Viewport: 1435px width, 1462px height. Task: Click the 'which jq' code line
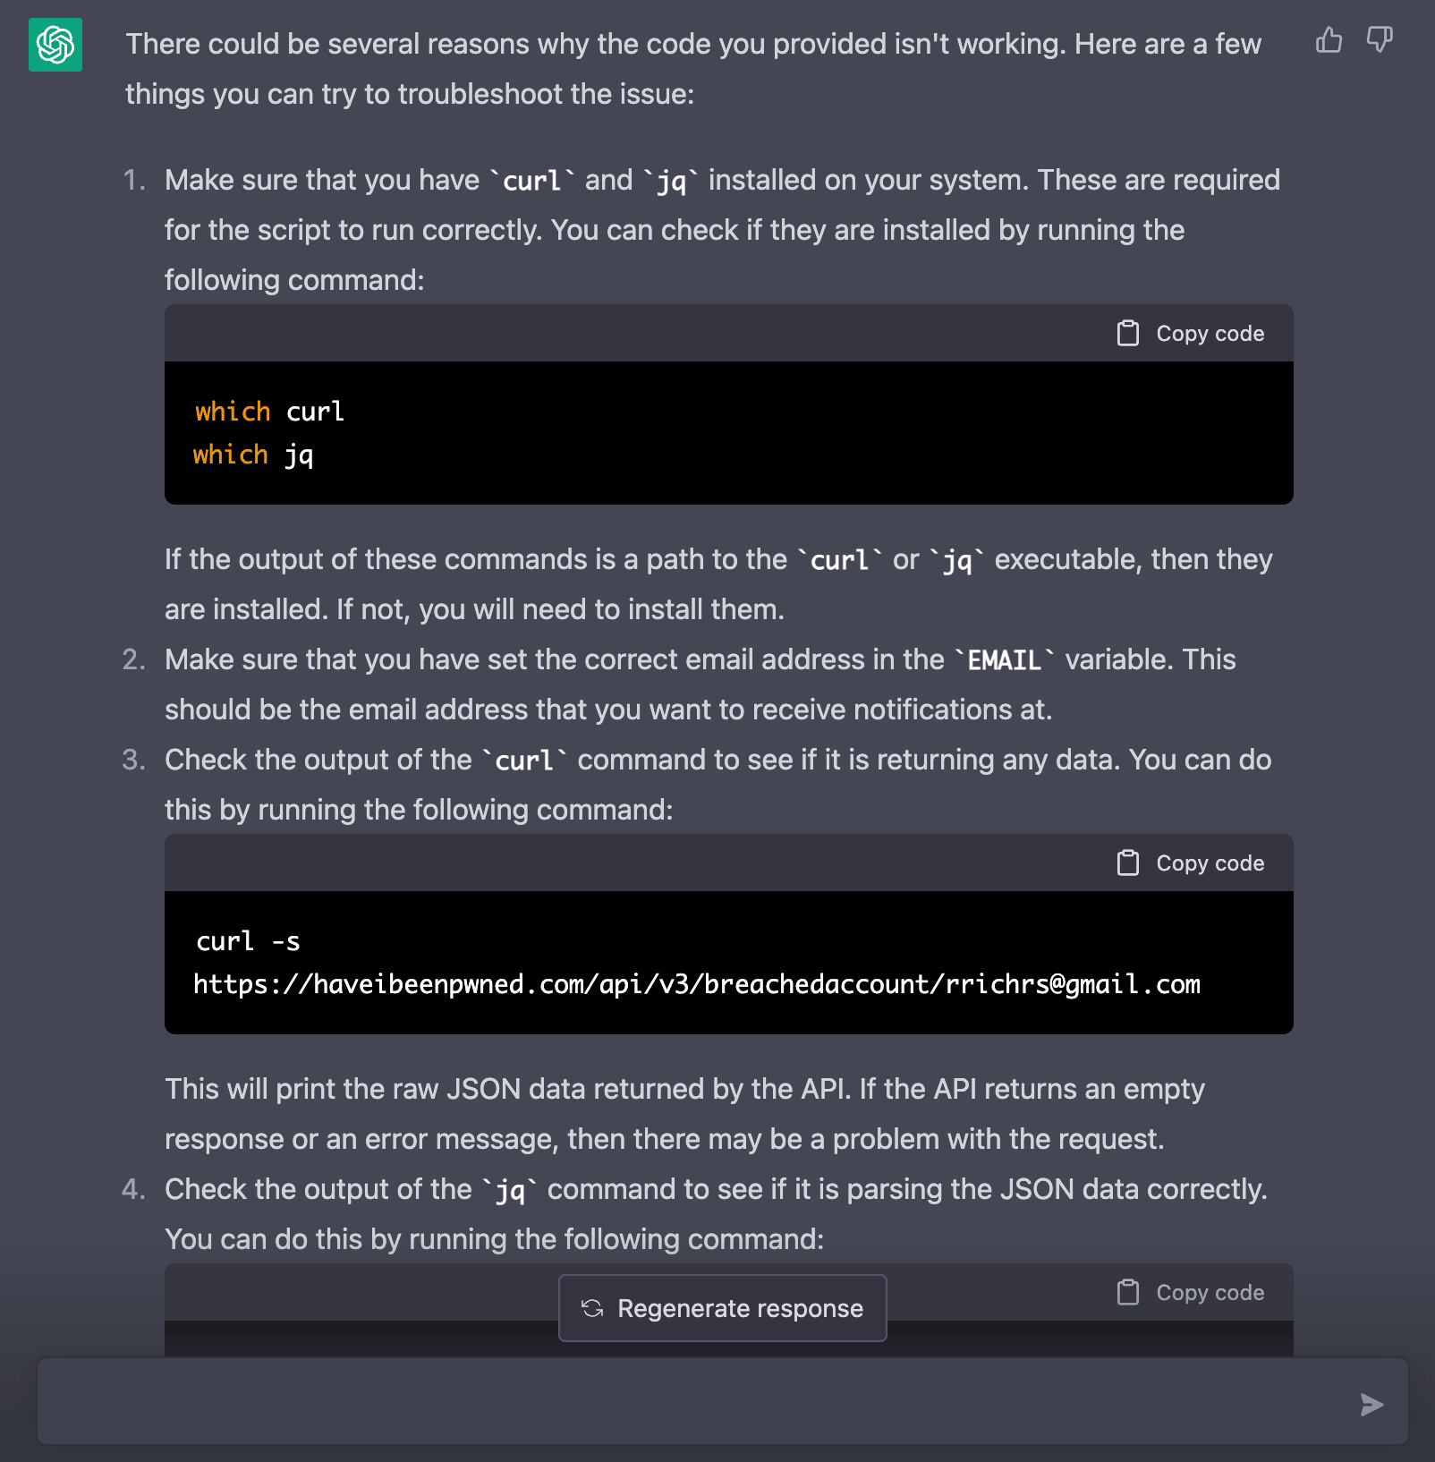(253, 455)
